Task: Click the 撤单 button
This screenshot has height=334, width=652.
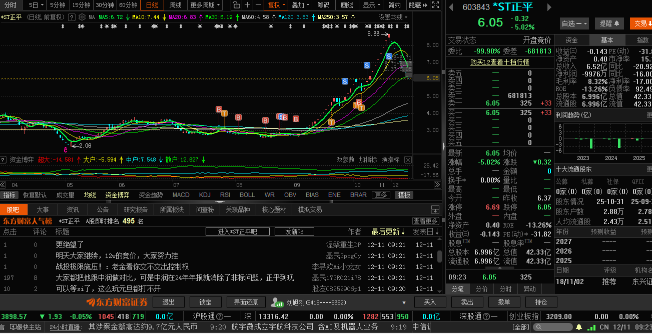Action: pos(504,302)
